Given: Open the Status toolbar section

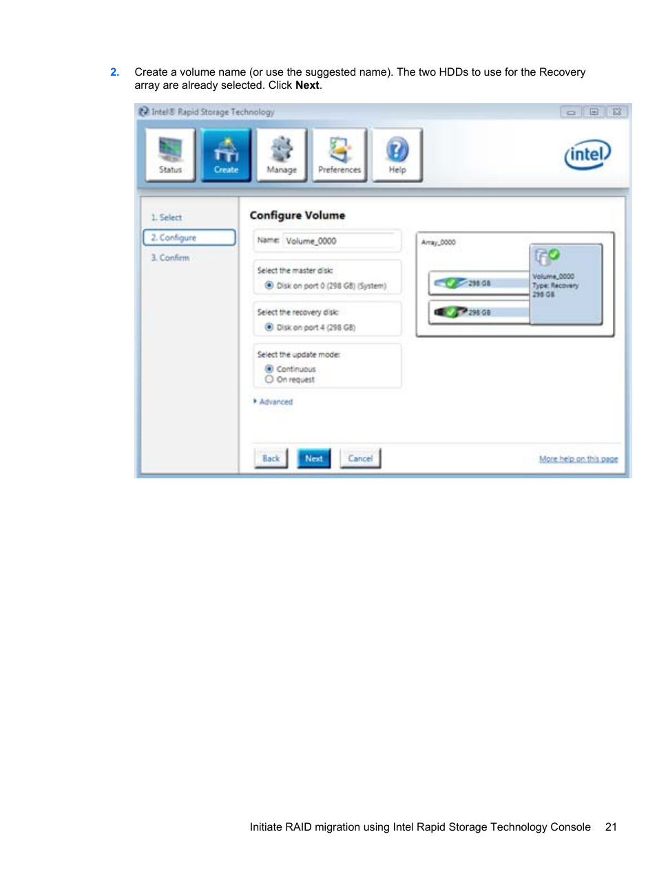Looking at the screenshot, I should point(170,155).
